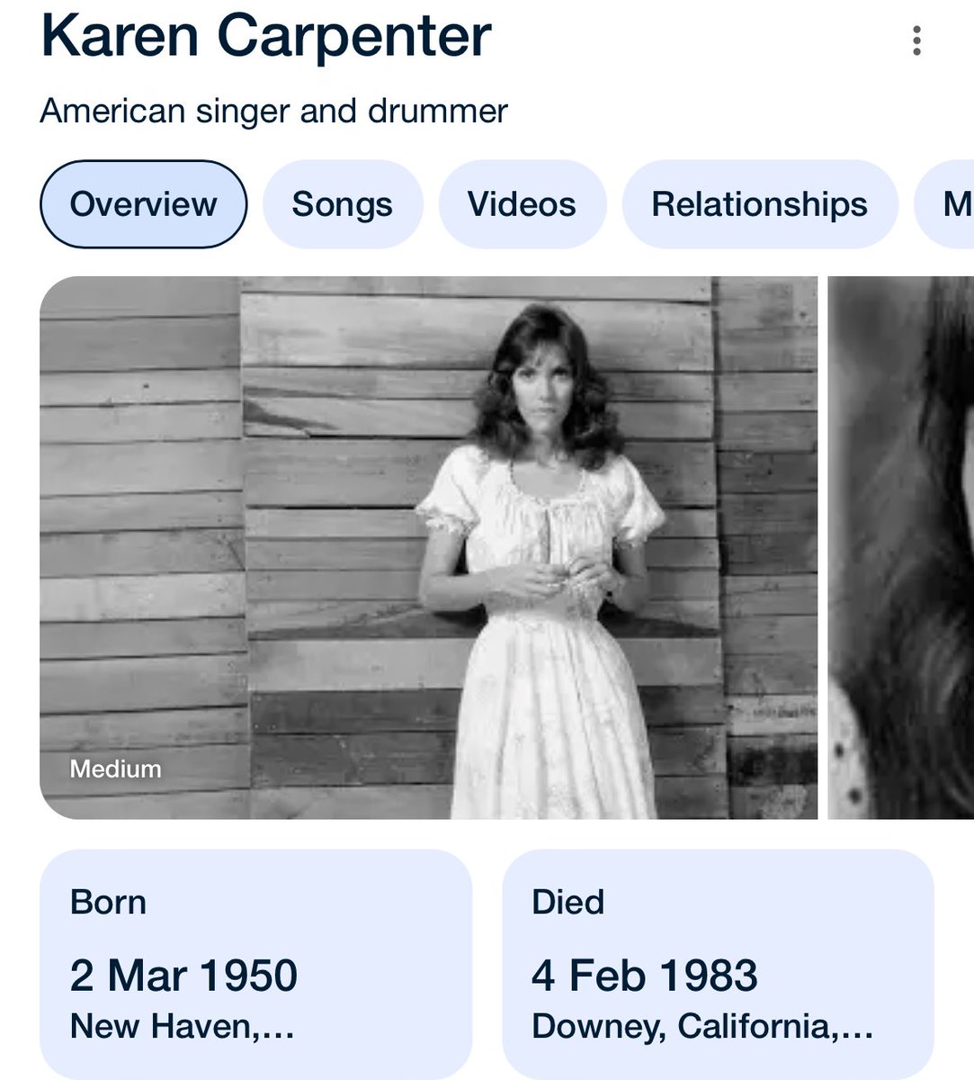Image resolution: width=974 pixels, height=1080 pixels.
Task: Open the Born info card
Action: point(255,963)
